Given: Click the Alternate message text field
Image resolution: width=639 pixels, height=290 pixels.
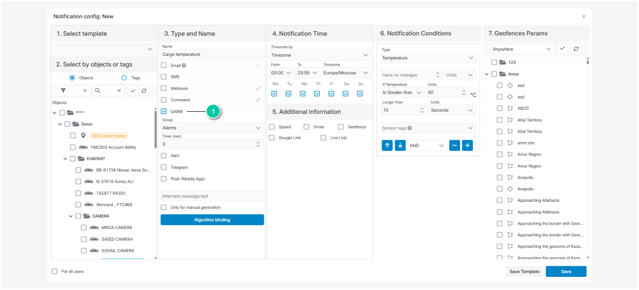Looking at the screenshot, I should click(212, 196).
